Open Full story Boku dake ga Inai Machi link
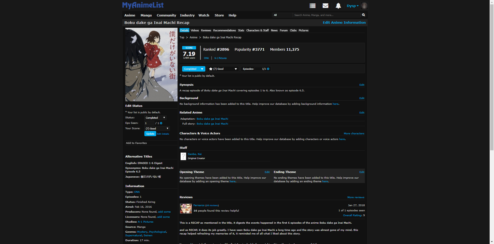This screenshot has height=244, width=494. pos(212,124)
